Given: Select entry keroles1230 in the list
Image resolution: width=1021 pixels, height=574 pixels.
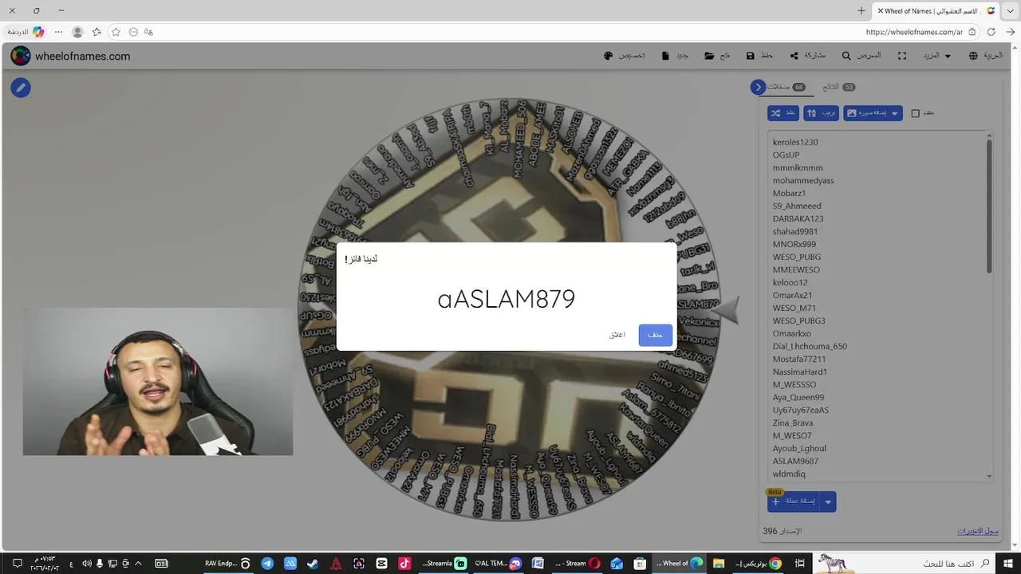Looking at the screenshot, I should [x=795, y=142].
